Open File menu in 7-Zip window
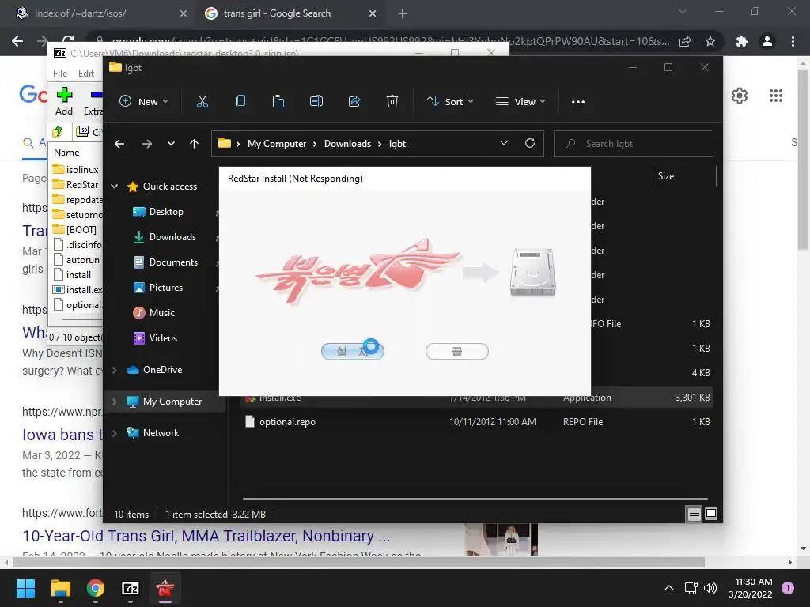The width and height of the screenshot is (810, 607). [60, 74]
